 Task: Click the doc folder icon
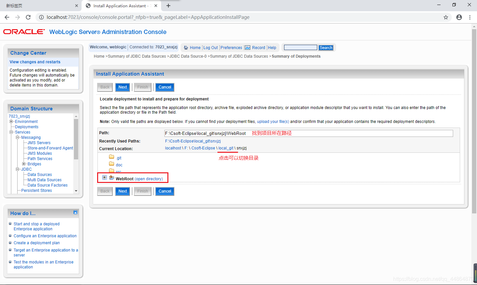pyautogui.click(x=112, y=164)
